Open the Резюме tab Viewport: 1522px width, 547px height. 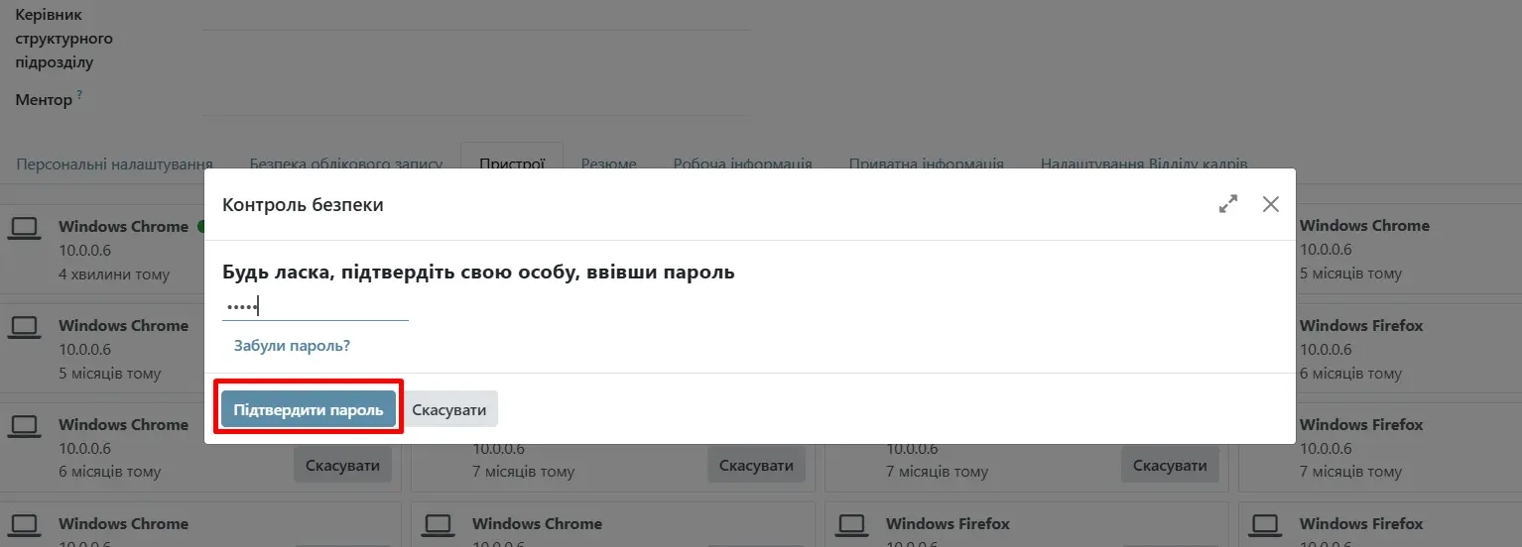coord(608,164)
